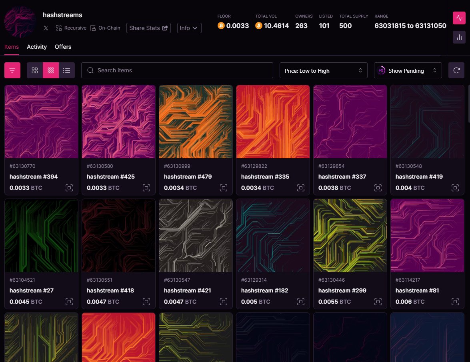This screenshot has height=362, width=470.
Task: Open the hashstream #81 title link
Action: [x=417, y=290]
